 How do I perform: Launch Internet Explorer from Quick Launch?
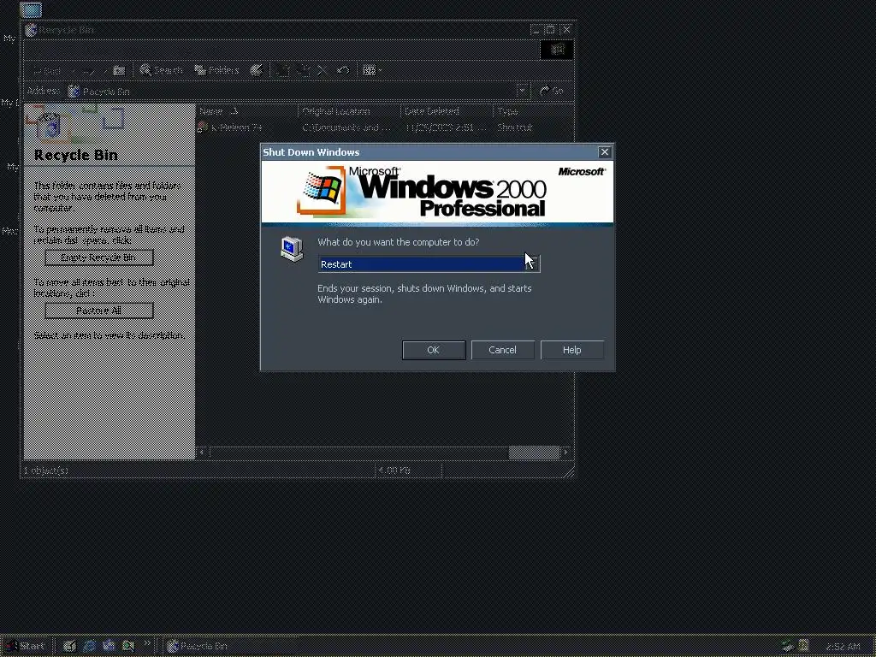pyautogui.click(x=89, y=646)
